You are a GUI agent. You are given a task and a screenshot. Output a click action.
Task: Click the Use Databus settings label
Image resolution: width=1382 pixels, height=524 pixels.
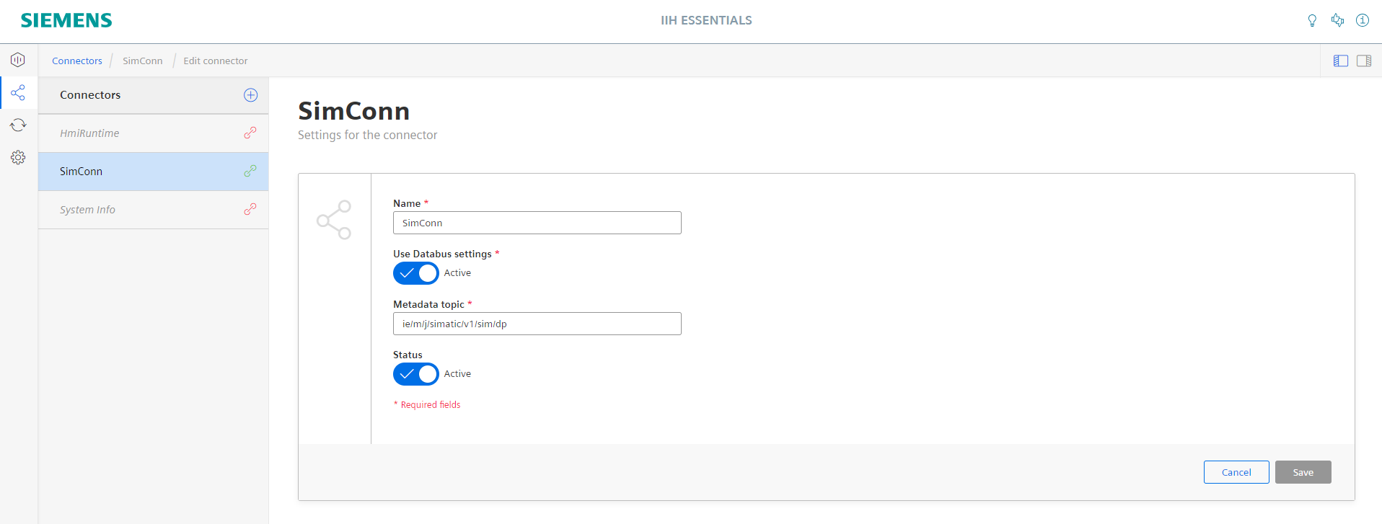pos(442,254)
